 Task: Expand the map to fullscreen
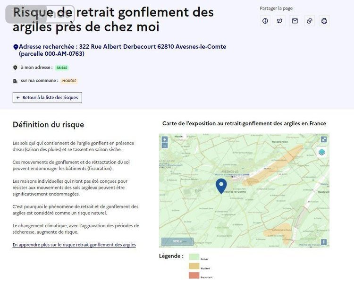[x=324, y=139]
